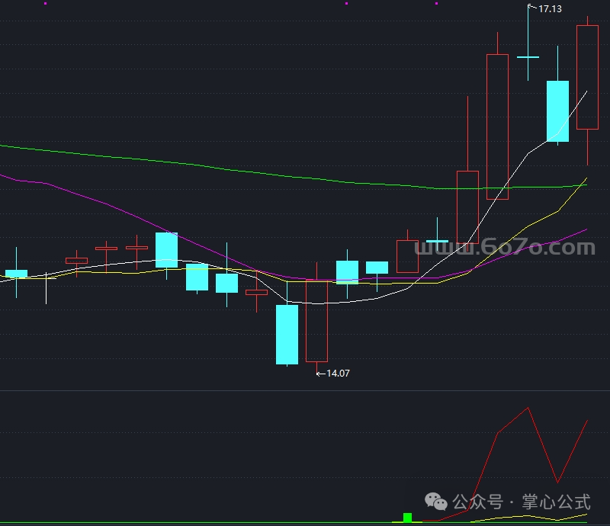The height and width of the screenshot is (526, 610).
Task: Click the 掌心公式 watermark text
Action: click(x=556, y=502)
